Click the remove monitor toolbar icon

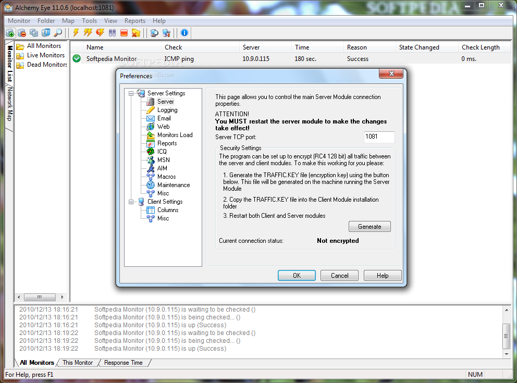(x=22, y=33)
